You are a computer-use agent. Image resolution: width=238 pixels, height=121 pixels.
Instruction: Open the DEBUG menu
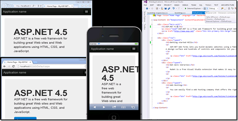pyautogui.click(x=185, y=5)
